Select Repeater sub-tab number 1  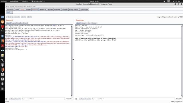pos(8,13)
